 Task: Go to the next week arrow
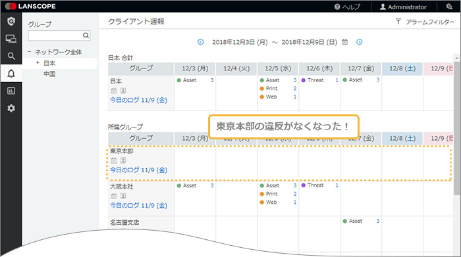[360, 42]
